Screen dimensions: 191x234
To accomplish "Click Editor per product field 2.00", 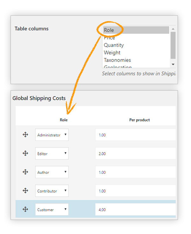I will tap(135, 154).
